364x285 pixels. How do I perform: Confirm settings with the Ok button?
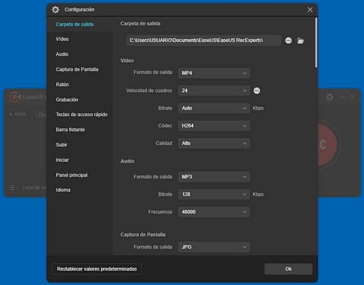[x=288, y=269]
